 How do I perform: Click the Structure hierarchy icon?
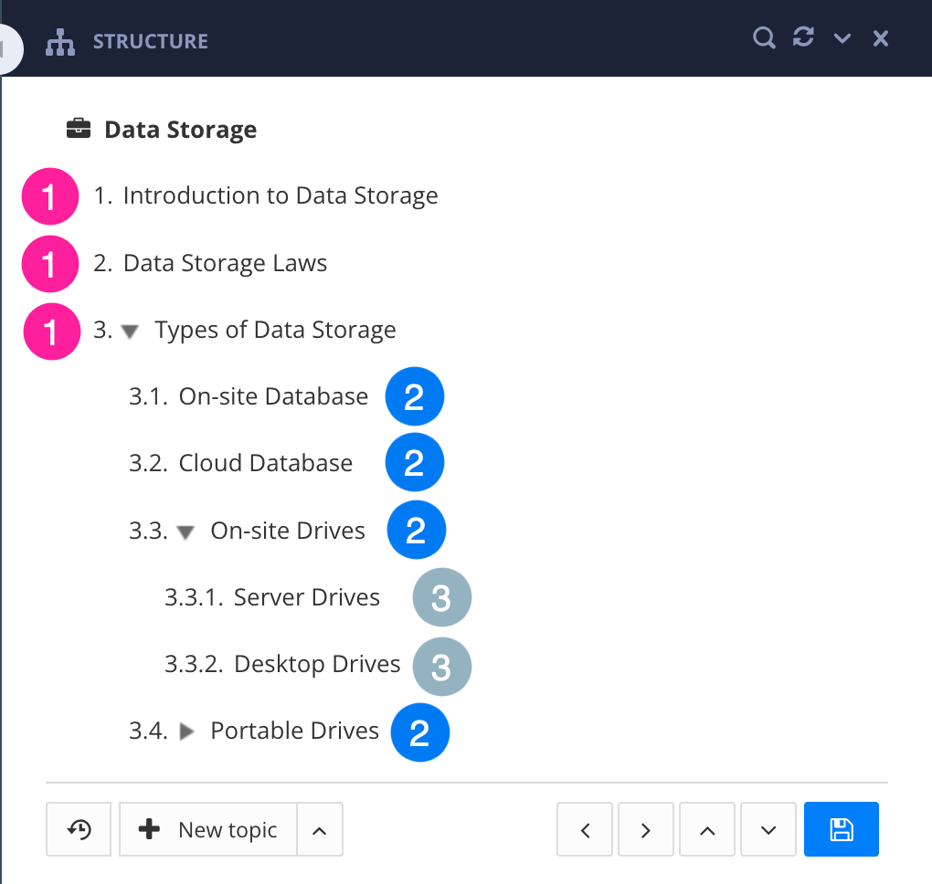coord(61,42)
